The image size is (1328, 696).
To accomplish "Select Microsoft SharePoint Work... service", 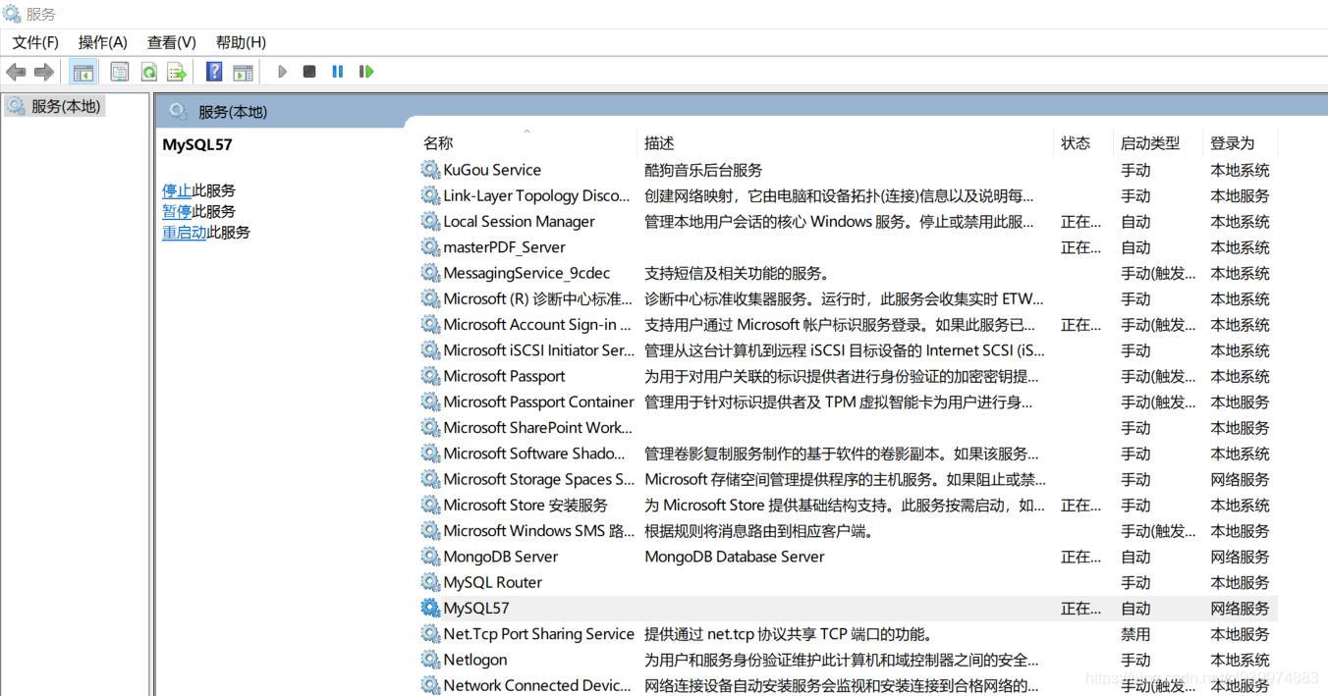I will [x=537, y=428].
